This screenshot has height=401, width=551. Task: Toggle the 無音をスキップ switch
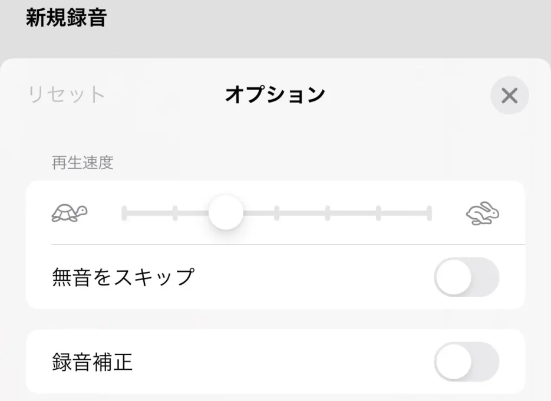coord(466,277)
